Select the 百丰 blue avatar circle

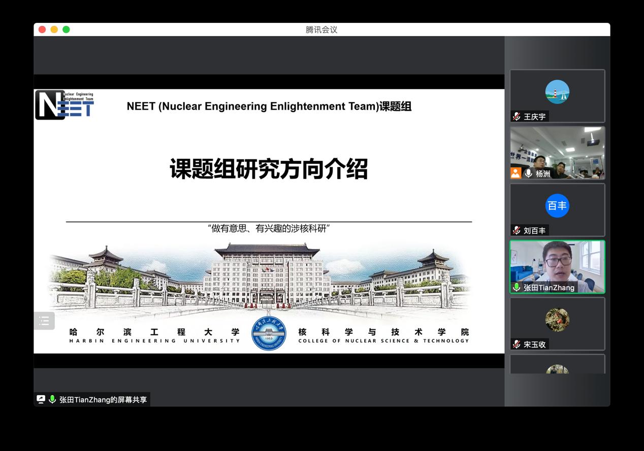[x=557, y=205]
